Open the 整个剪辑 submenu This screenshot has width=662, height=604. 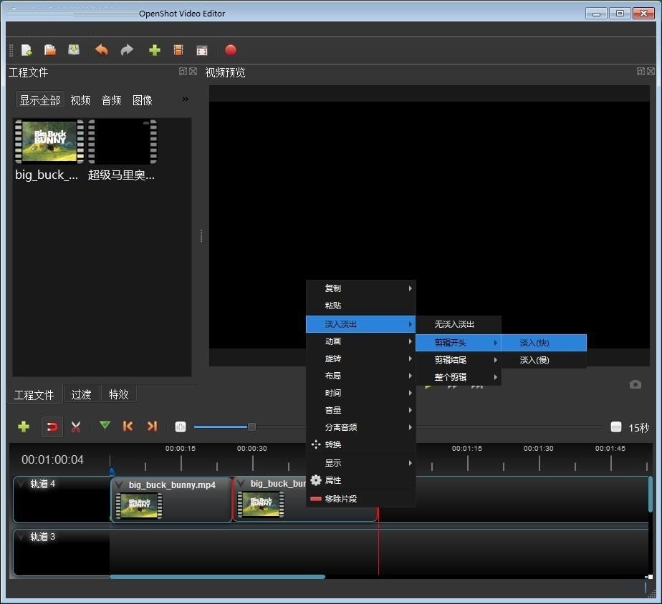(x=459, y=377)
